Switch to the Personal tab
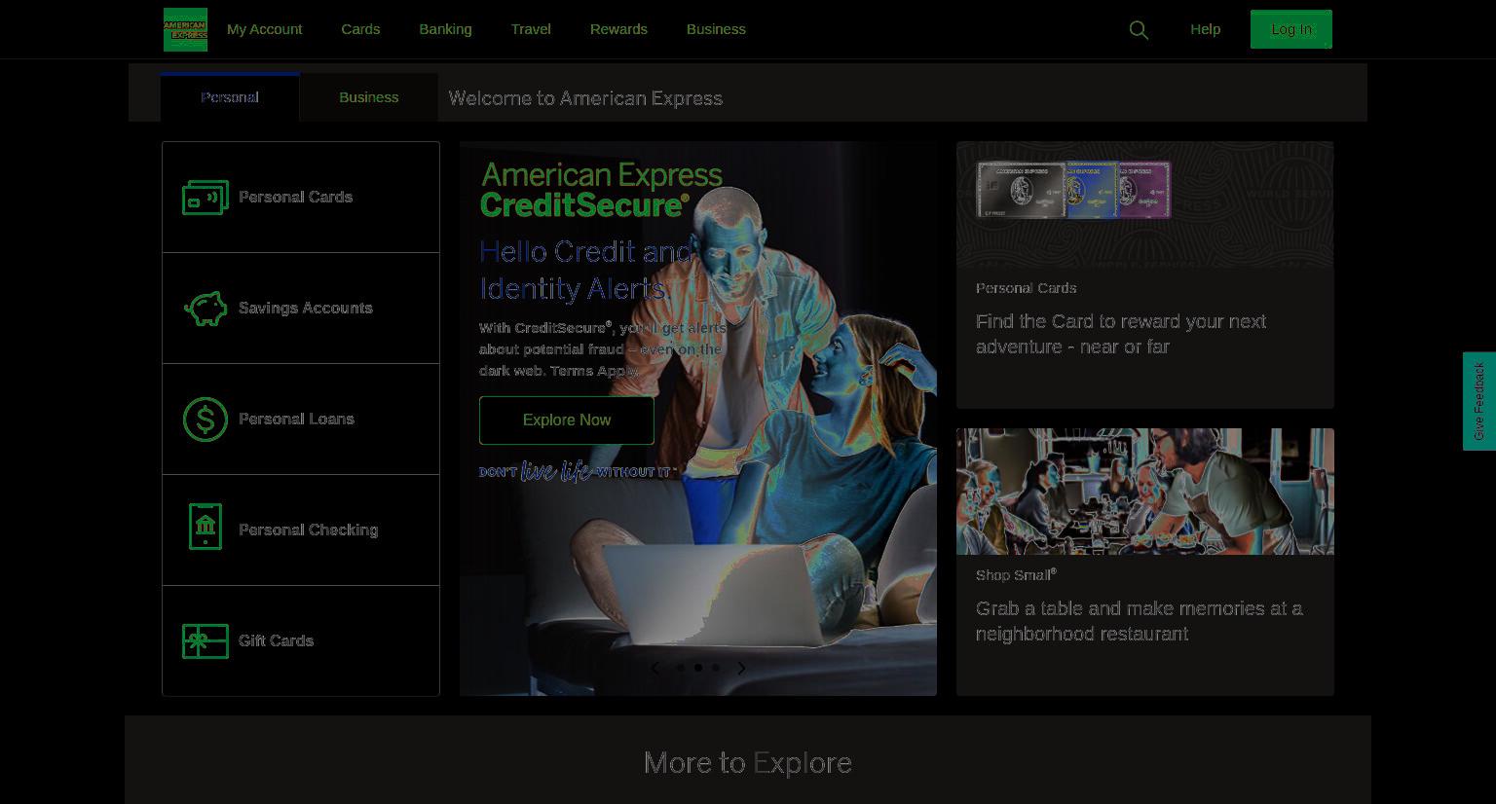This screenshot has width=1496, height=804. tap(230, 97)
